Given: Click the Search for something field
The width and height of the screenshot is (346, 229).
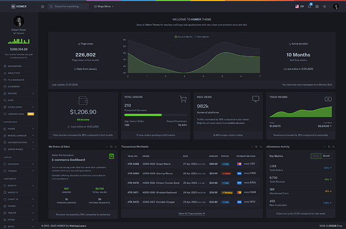Looking at the screenshot, I should pyautogui.click(x=68, y=6).
